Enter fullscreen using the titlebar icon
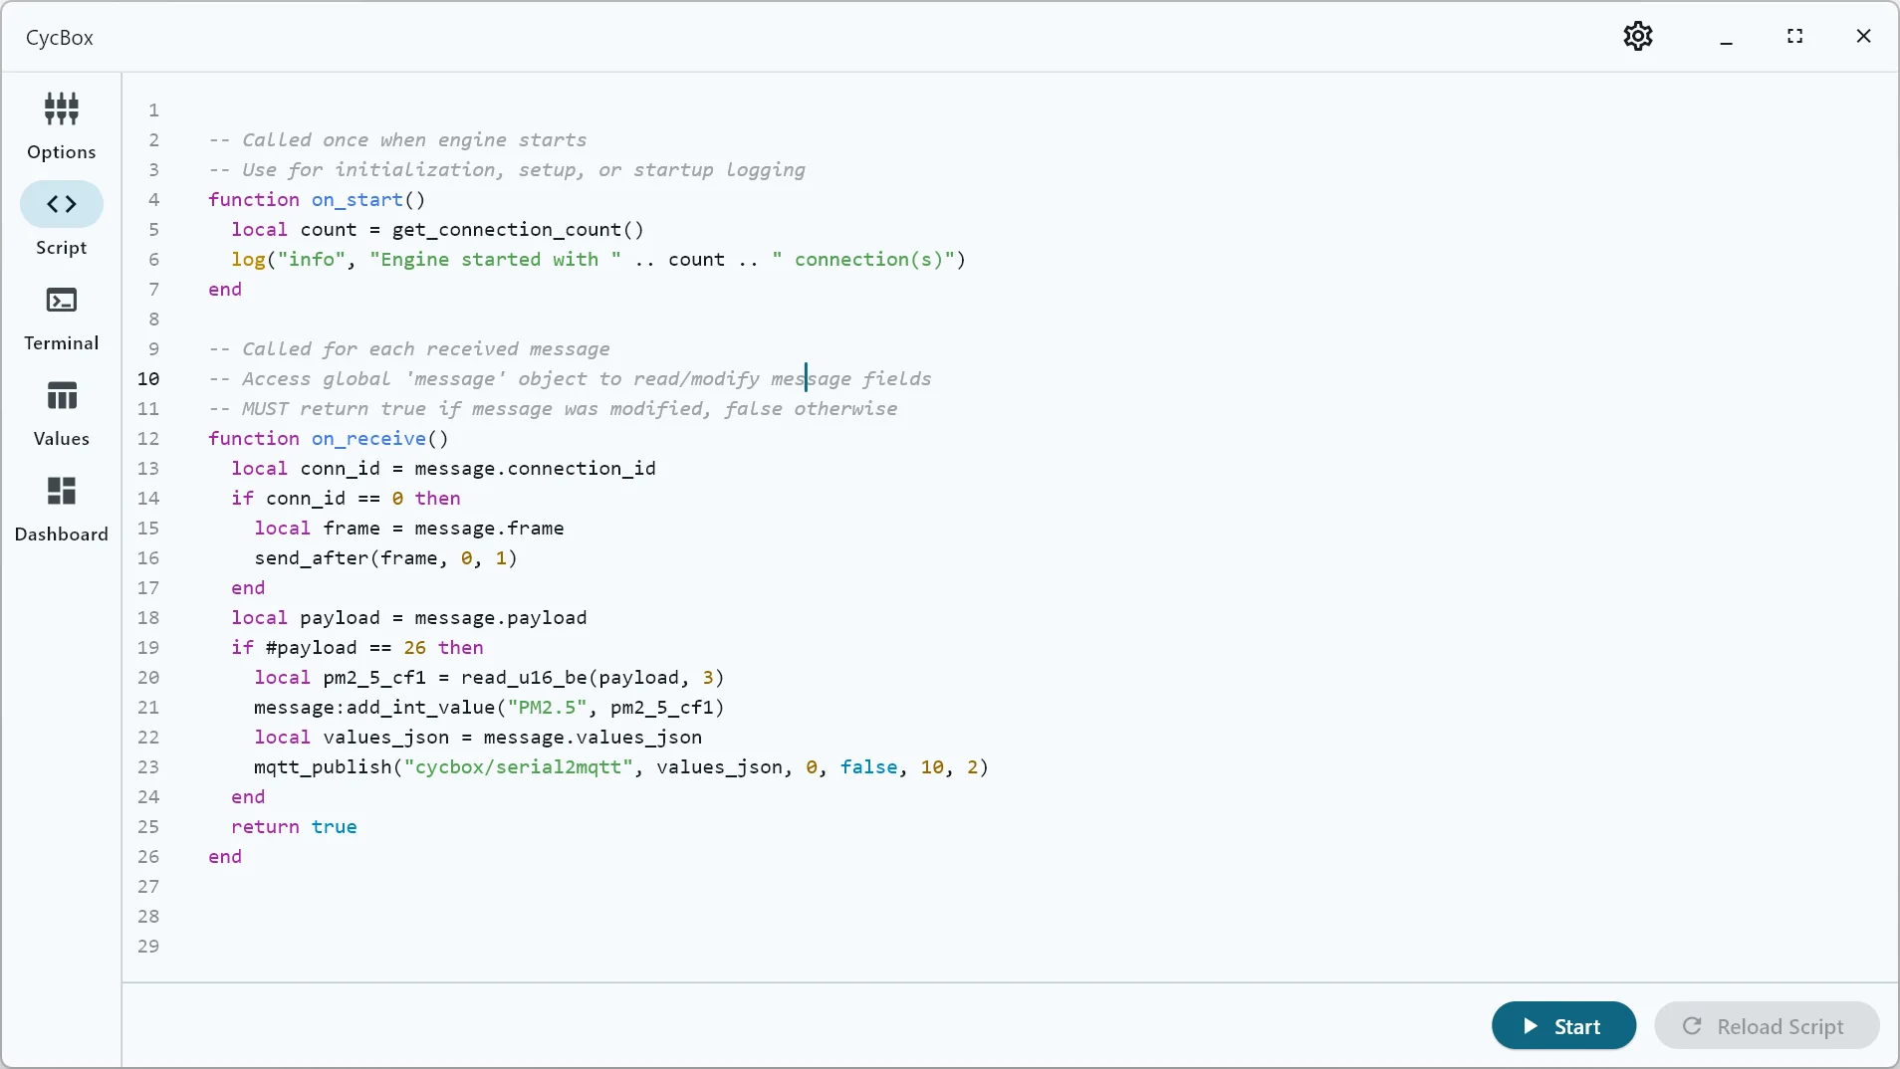This screenshot has height=1069, width=1900. 1795,36
